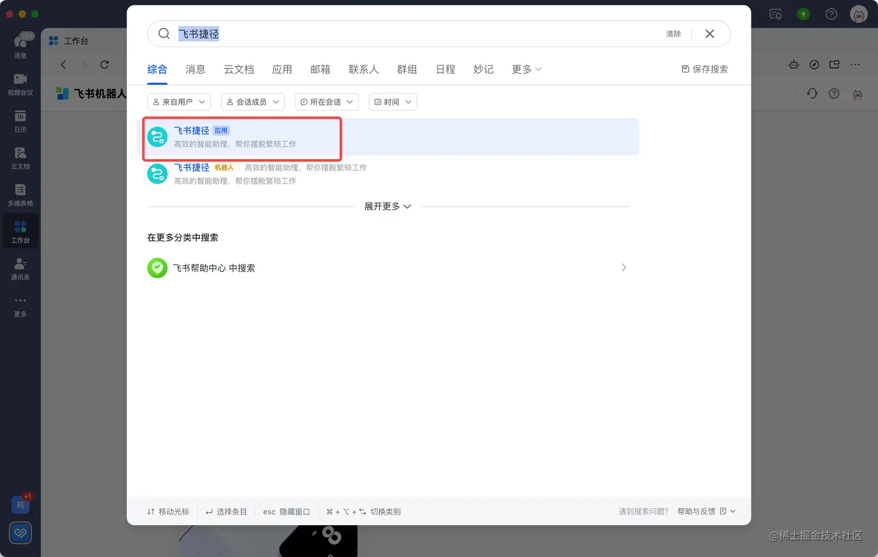Click the green upgrade arrow icon
The image size is (878, 557).
tap(804, 14)
